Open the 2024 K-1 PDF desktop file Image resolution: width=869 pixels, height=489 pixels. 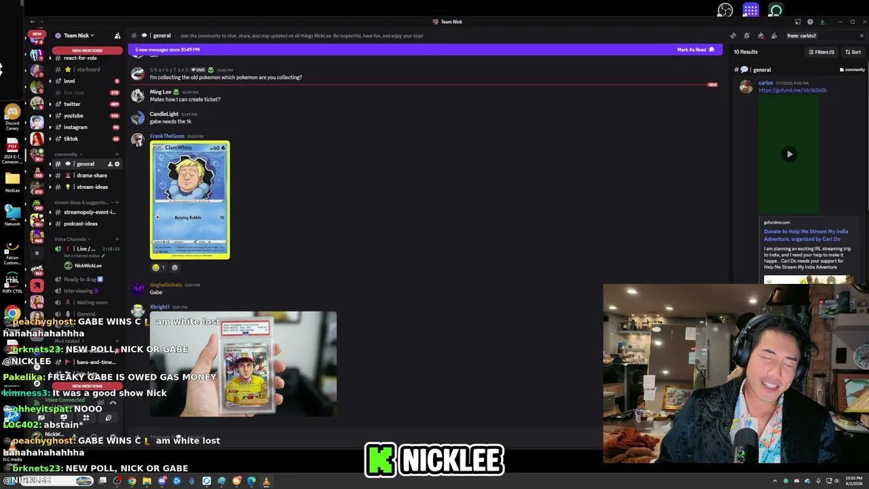click(12, 151)
